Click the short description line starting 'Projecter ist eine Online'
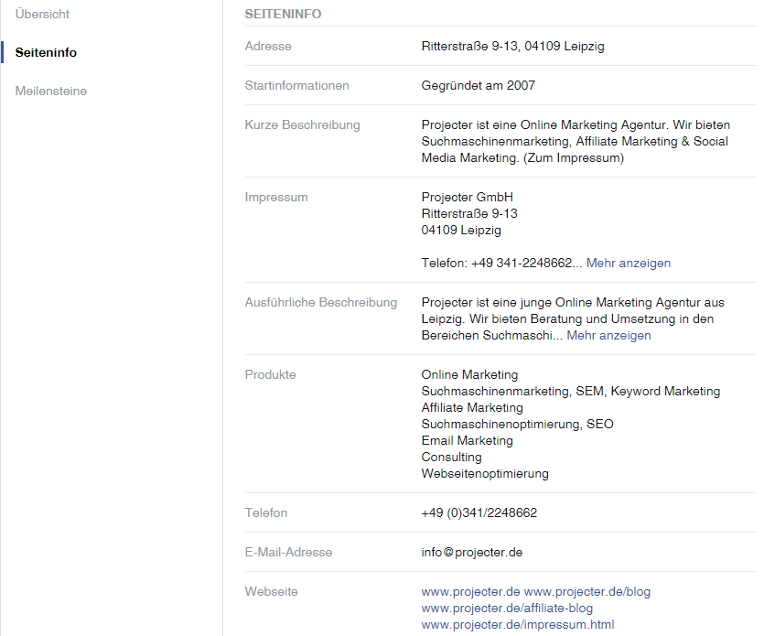Viewport: 764px width, 636px height. point(576,125)
